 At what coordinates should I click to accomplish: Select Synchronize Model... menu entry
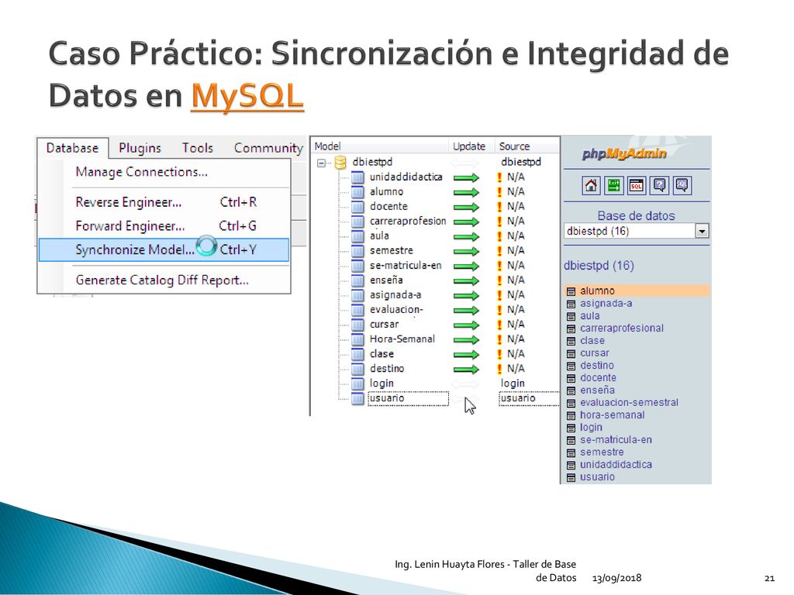pyautogui.click(x=164, y=250)
